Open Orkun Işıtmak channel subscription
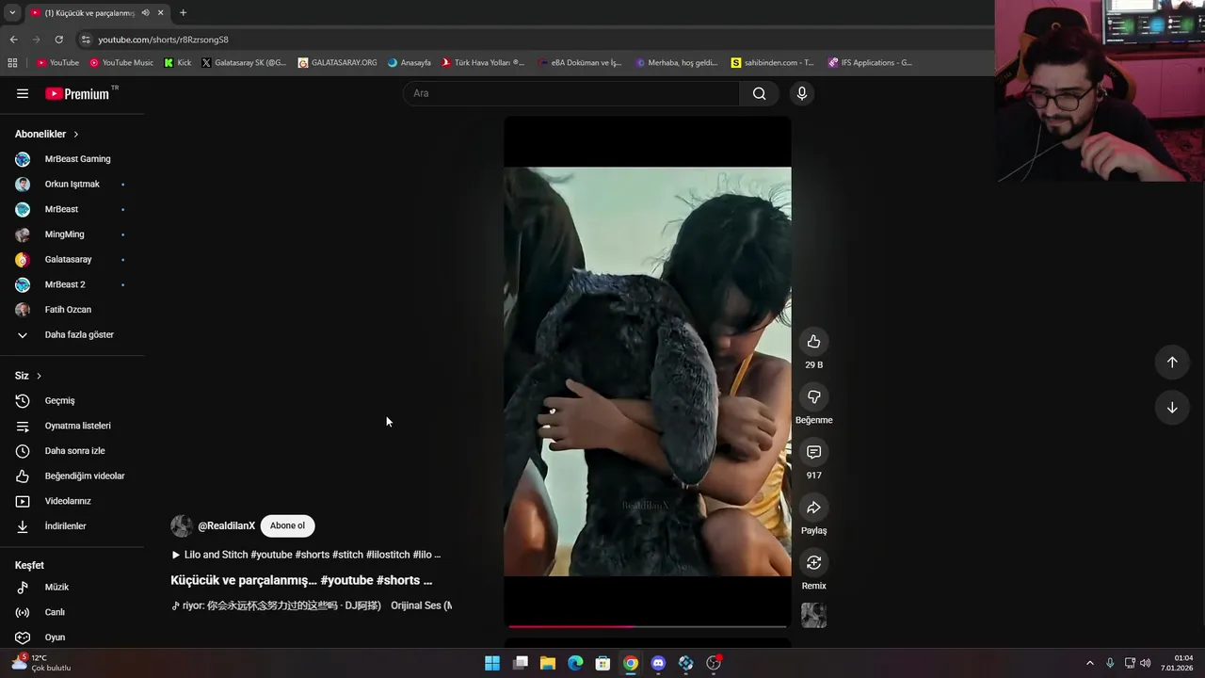 pos(72,185)
